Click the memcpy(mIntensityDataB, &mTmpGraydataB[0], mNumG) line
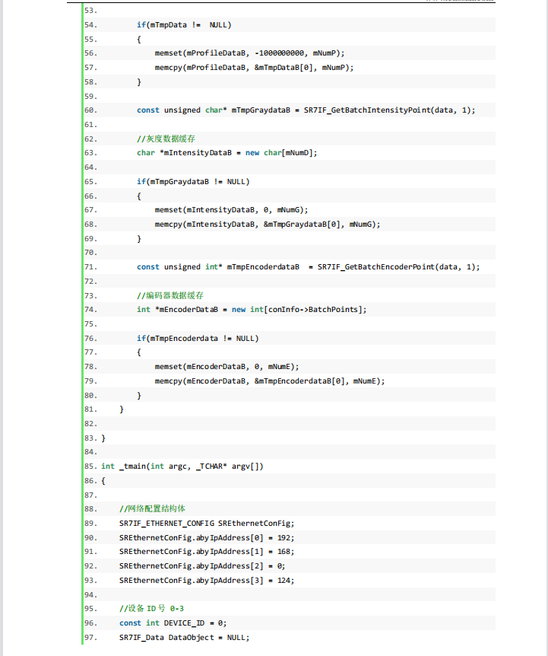Viewport: 548px width, 656px height. pos(268,225)
